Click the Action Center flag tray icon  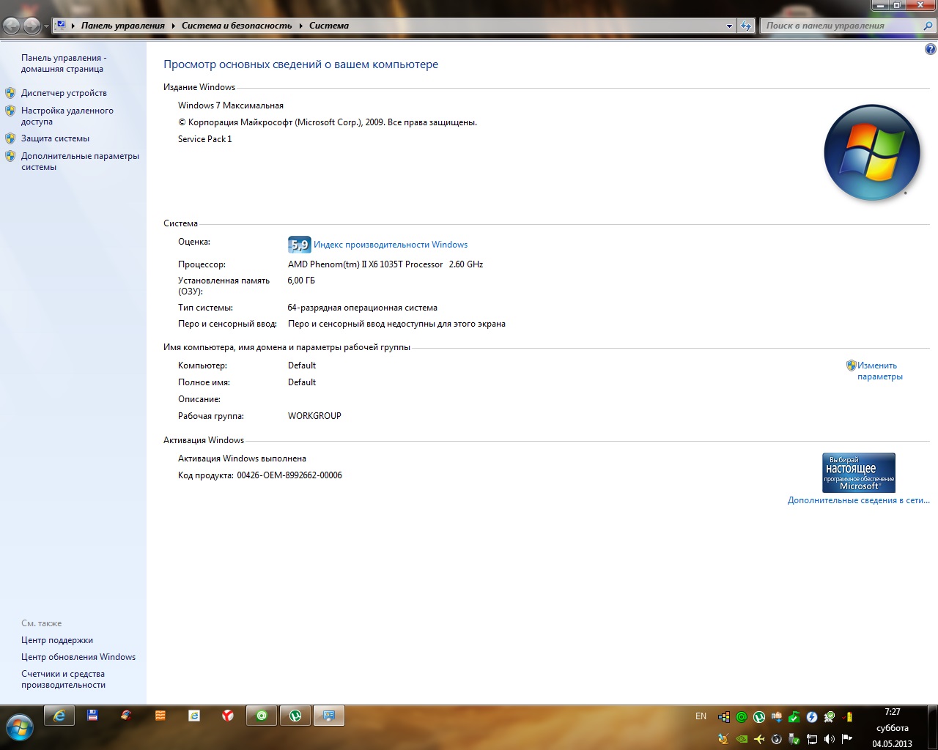pyautogui.click(x=847, y=739)
